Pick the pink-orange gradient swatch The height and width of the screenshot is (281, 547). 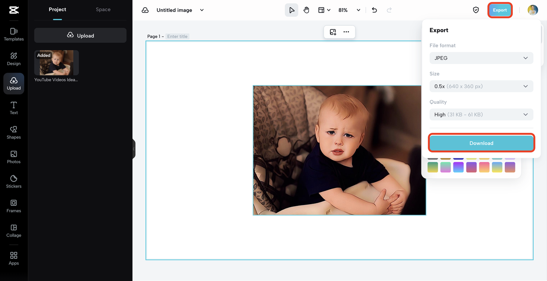(484, 167)
